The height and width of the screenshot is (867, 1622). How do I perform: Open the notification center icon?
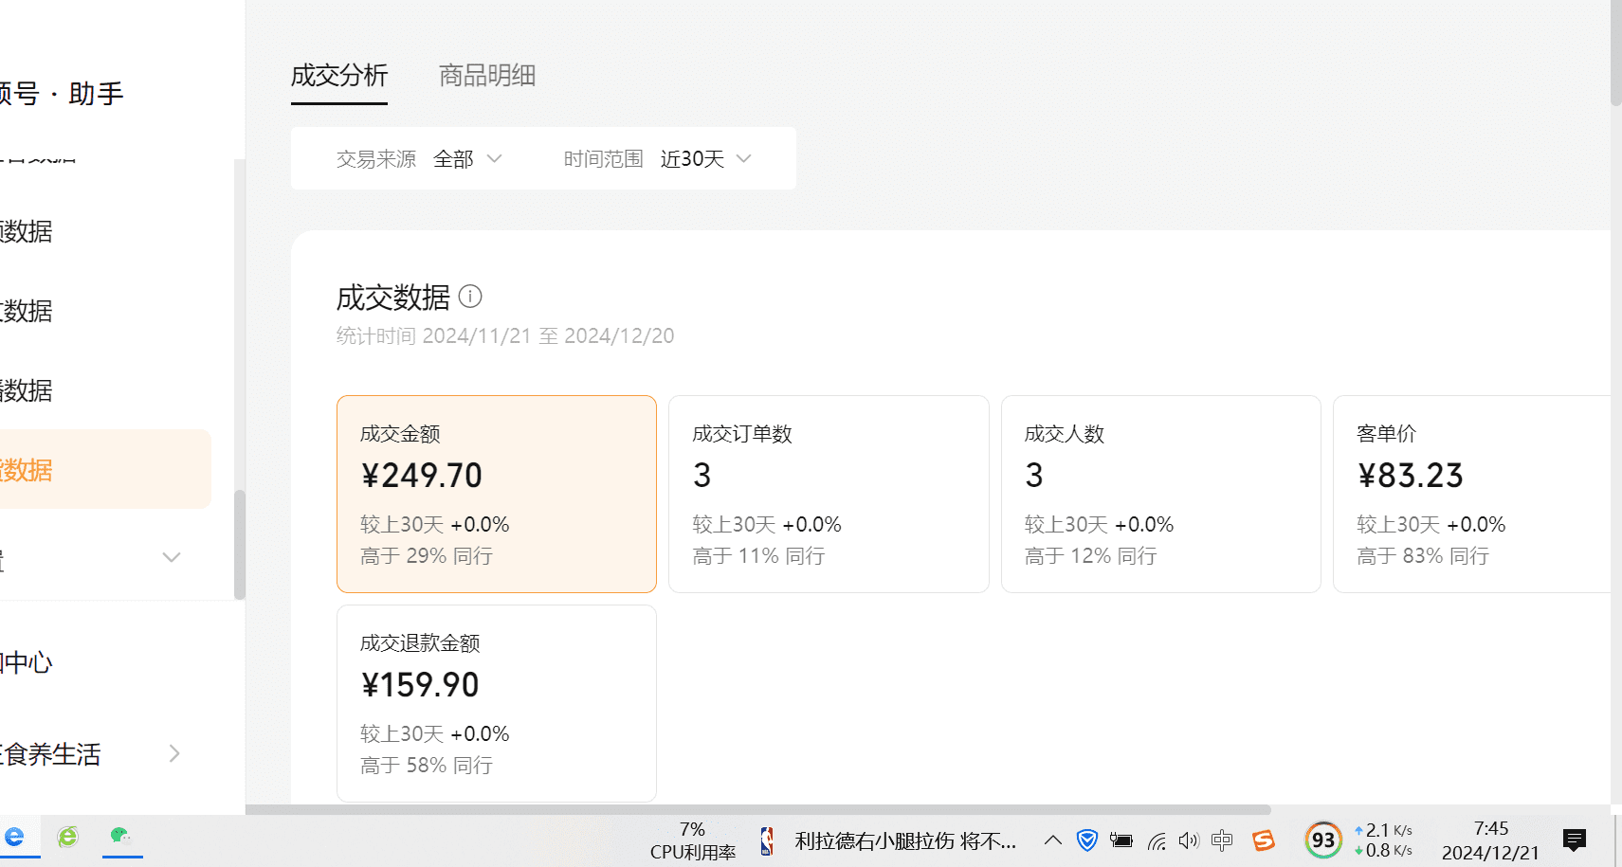click(x=1574, y=840)
